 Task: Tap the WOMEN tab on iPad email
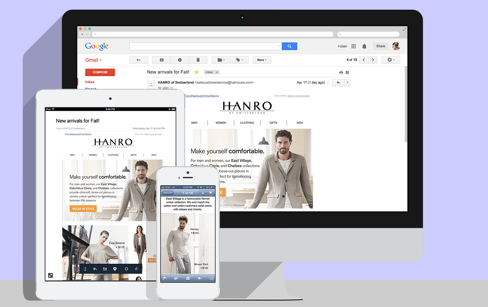(93, 155)
